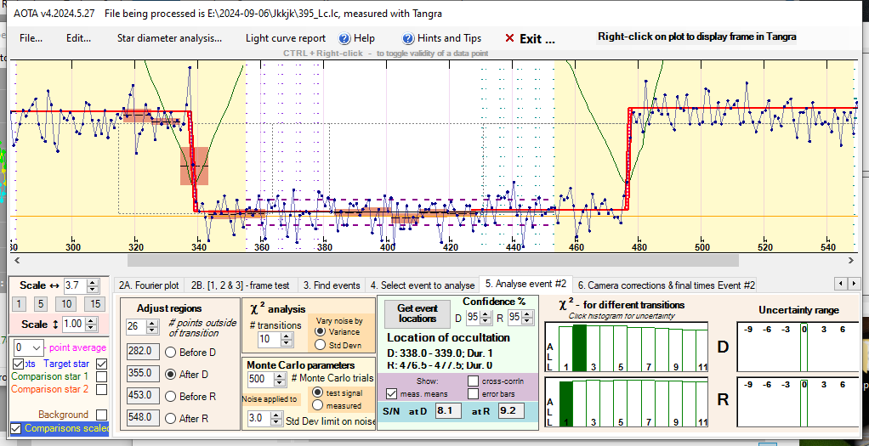Click the R Uncertainty range plot
The height and width of the screenshot is (446, 869).
(x=798, y=402)
